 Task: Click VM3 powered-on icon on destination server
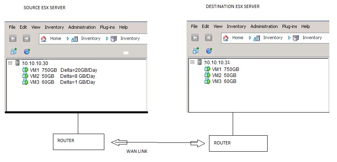[x=207, y=81]
